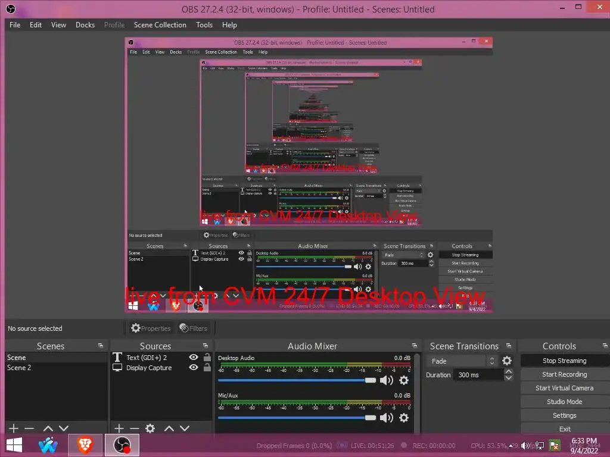
Task: Move source up in Sources list
Action: 169,428
